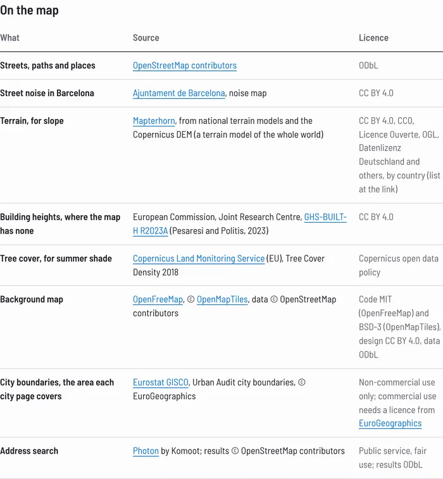Open the Photon address search link

click(x=146, y=451)
